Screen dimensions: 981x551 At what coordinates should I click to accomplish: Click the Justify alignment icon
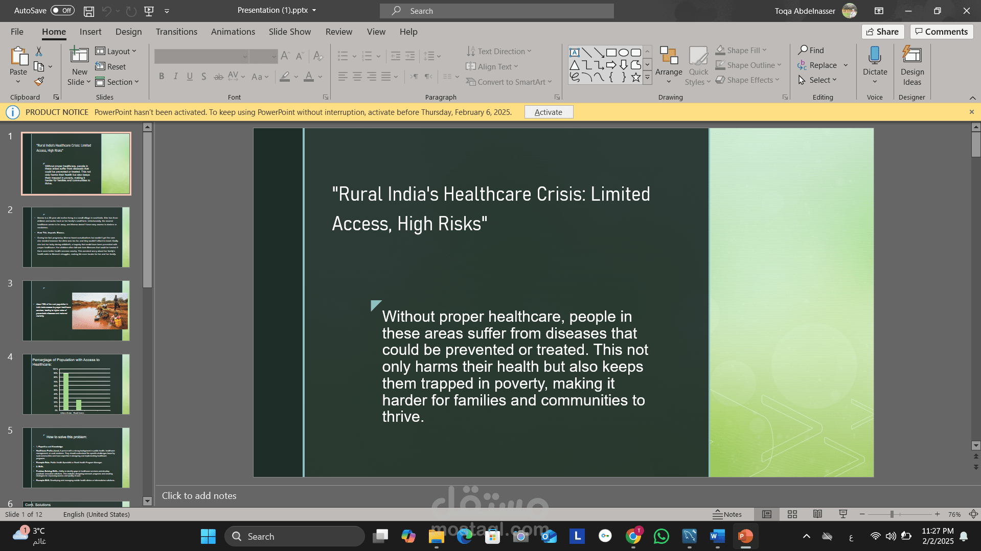click(386, 77)
